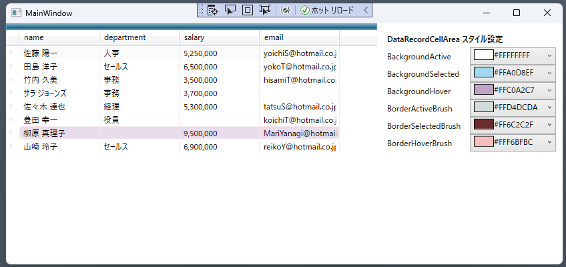Click the yoichiS@hotmail email cell
566x267 pixels.
pyautogui.click(x=300, y=53)
